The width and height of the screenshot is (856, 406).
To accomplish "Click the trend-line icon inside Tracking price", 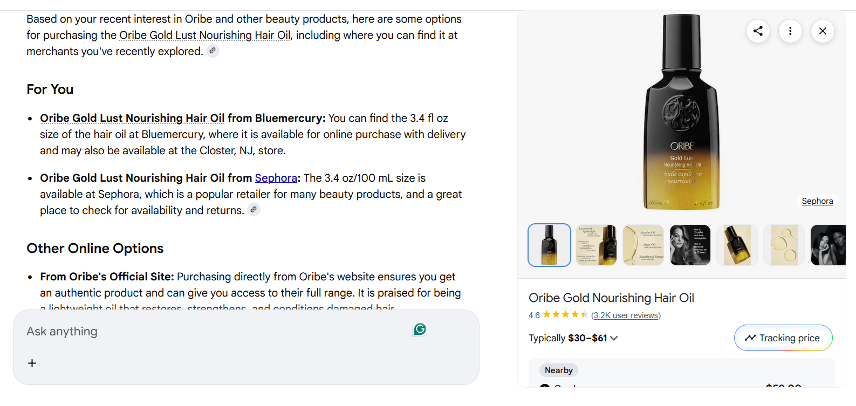I will tap(750, 338).
